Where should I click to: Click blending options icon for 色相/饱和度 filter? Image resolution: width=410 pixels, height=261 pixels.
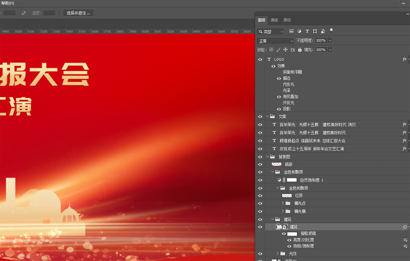(405, 246)
